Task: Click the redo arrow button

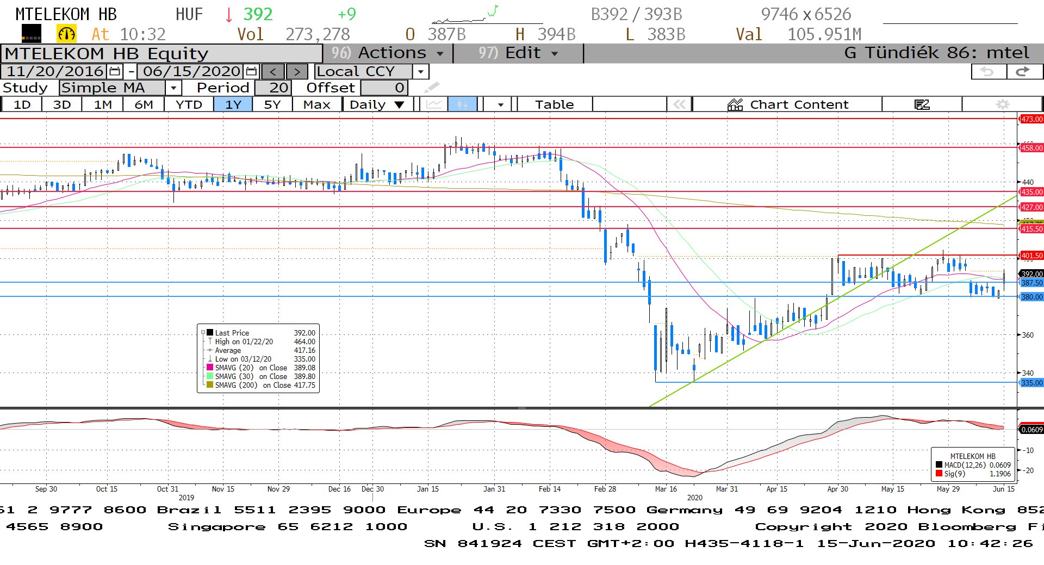Action: point(1023,71)
